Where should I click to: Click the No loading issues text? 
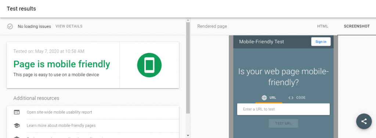34,26
